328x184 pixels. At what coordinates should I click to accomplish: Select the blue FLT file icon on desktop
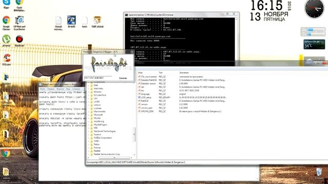pyautogui.click(x=71, y=21)
